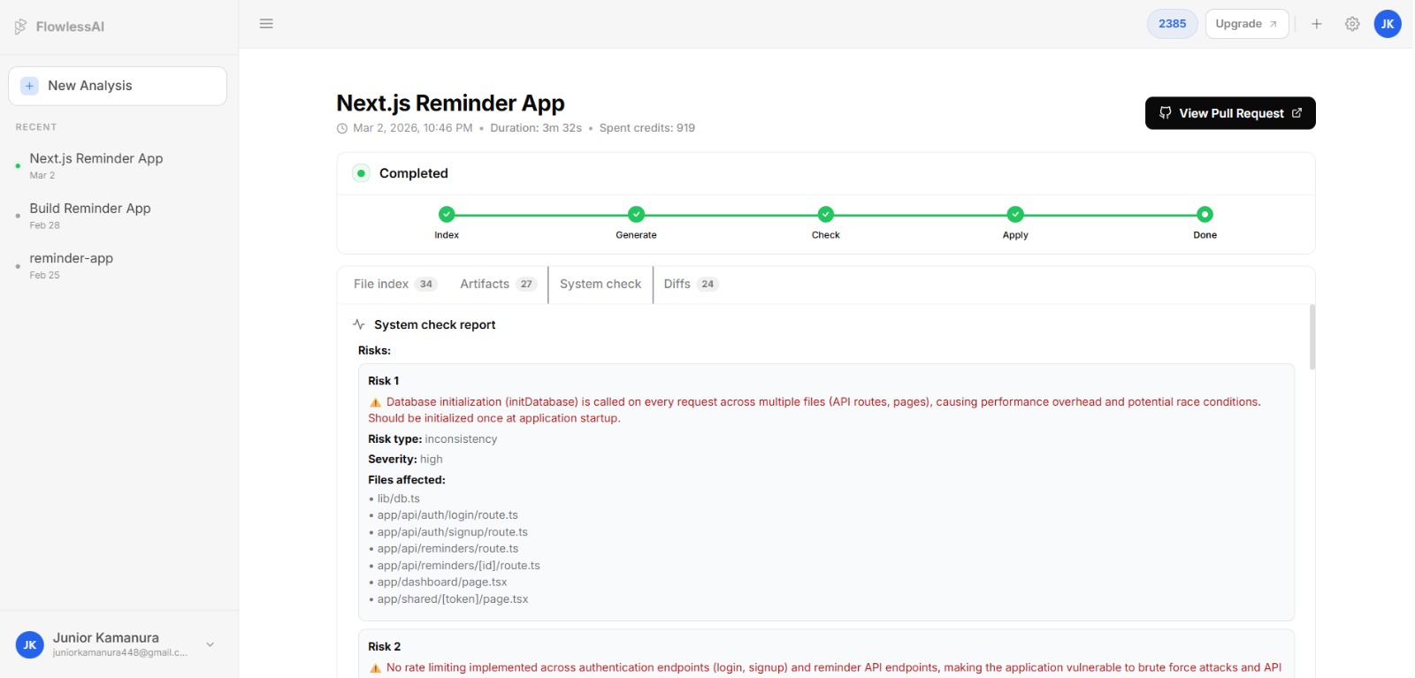The width and height of the screenshot is (1415, 678).
Task: Click the JK avatar in the sidebar footer
Action: click(29, 645)
